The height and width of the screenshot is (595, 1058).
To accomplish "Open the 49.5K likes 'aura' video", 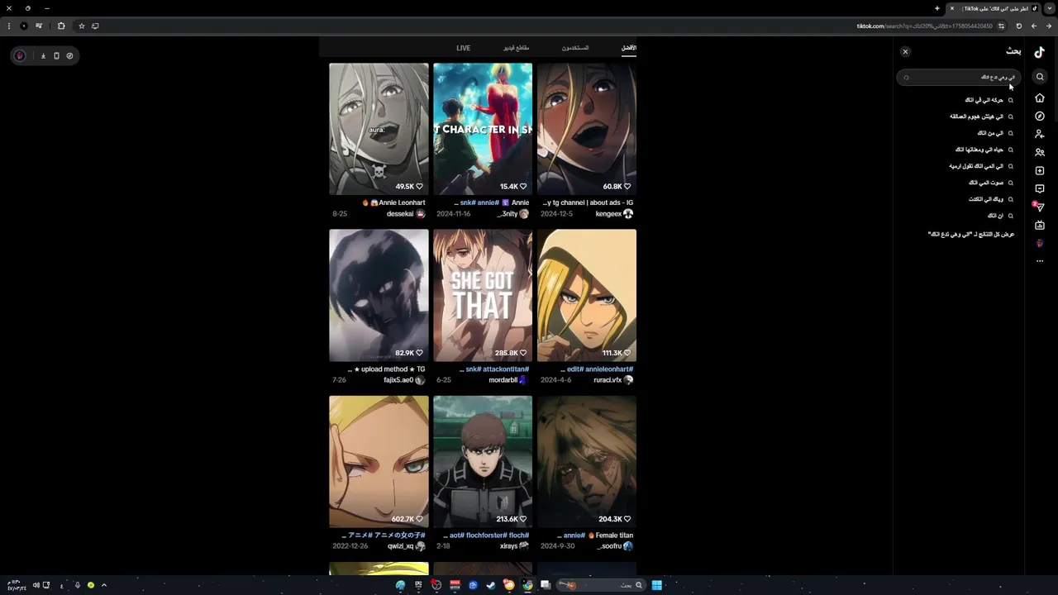I will click(379, 129).
